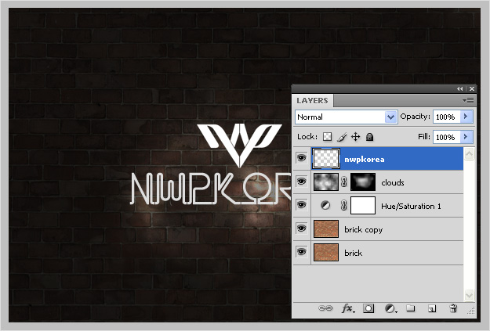This screenshot has width=490, height=331.
Task: Lock transparent pixels icon
Action: coord(327,137)
